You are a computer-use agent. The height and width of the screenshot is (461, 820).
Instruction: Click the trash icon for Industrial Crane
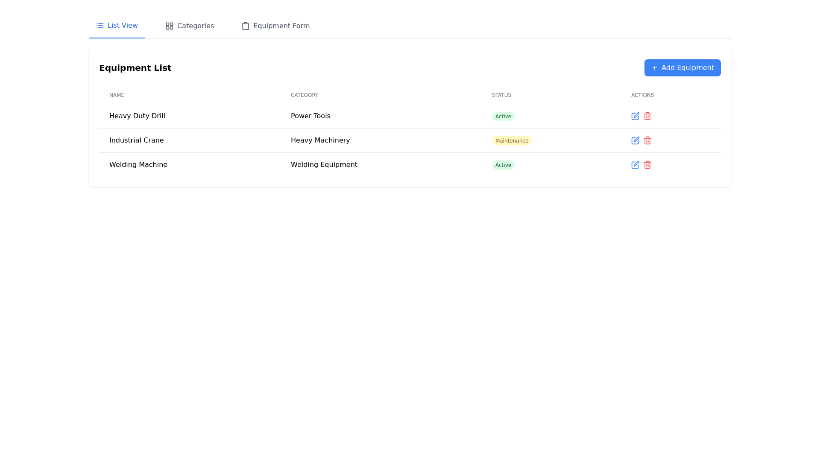[647, 140]
